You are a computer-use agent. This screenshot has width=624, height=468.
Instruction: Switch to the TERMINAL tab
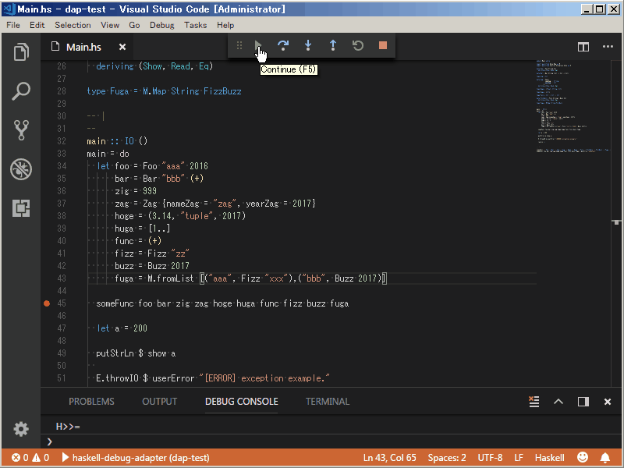(328, 402)
